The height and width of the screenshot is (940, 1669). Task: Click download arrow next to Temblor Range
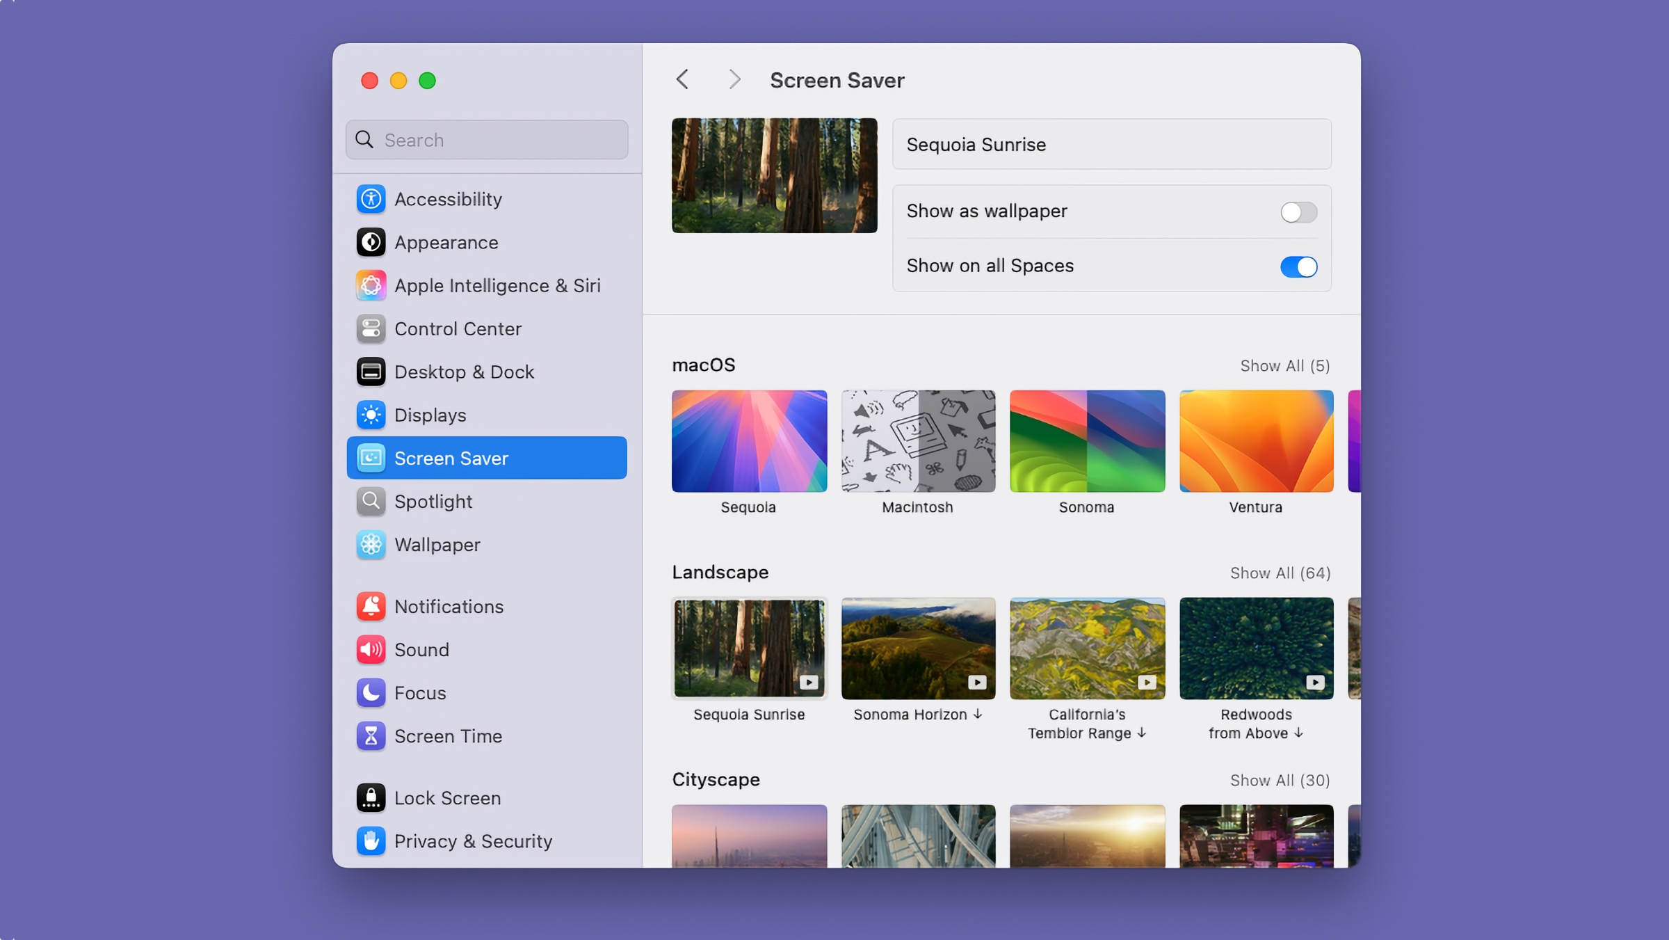pyautogui.click(x=1142, y=733)
